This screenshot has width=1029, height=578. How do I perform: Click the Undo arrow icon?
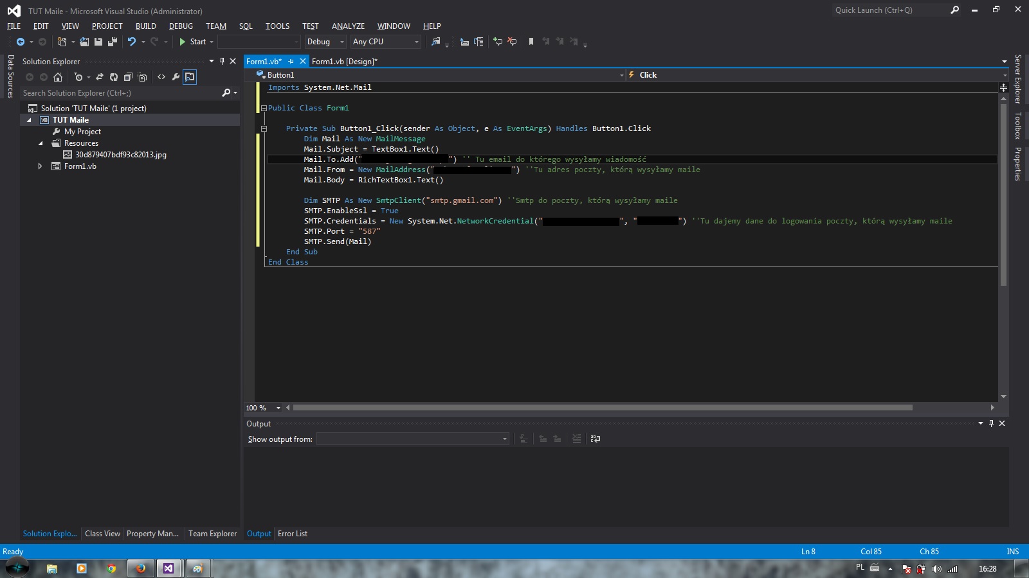[132, 42]
